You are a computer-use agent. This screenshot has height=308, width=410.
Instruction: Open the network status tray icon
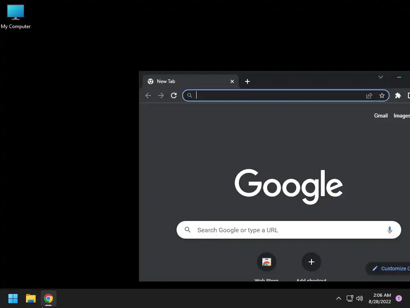350,298
